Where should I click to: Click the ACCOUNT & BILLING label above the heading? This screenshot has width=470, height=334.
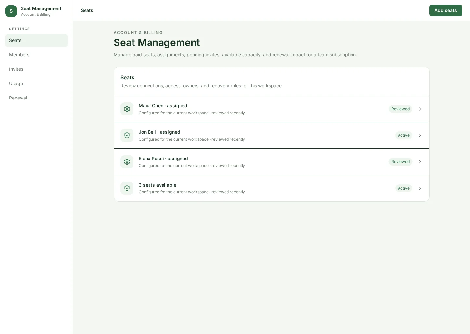(x=138, y=33)
